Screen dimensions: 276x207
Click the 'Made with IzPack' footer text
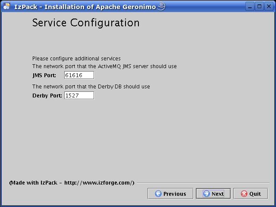tap(72, 183)
